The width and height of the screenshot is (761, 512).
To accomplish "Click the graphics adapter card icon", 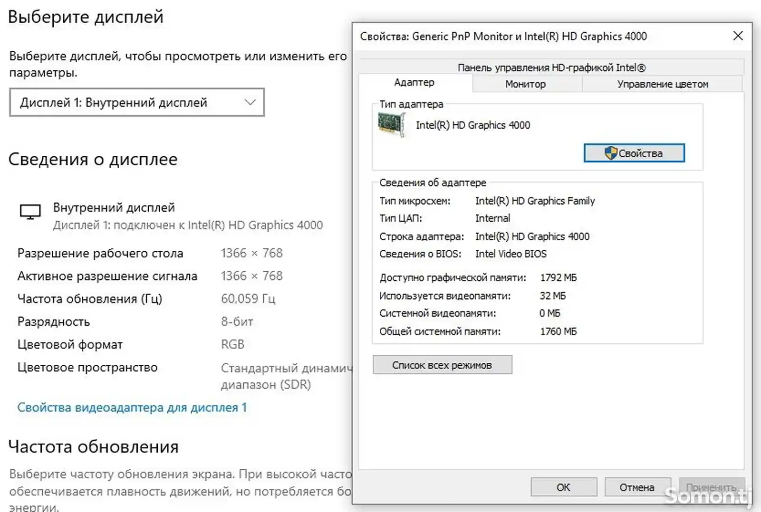I will [x=392, y=125].
